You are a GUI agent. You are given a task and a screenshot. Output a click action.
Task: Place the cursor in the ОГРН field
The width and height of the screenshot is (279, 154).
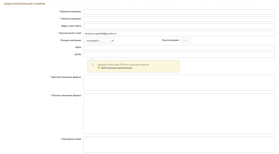coord(179,55)
